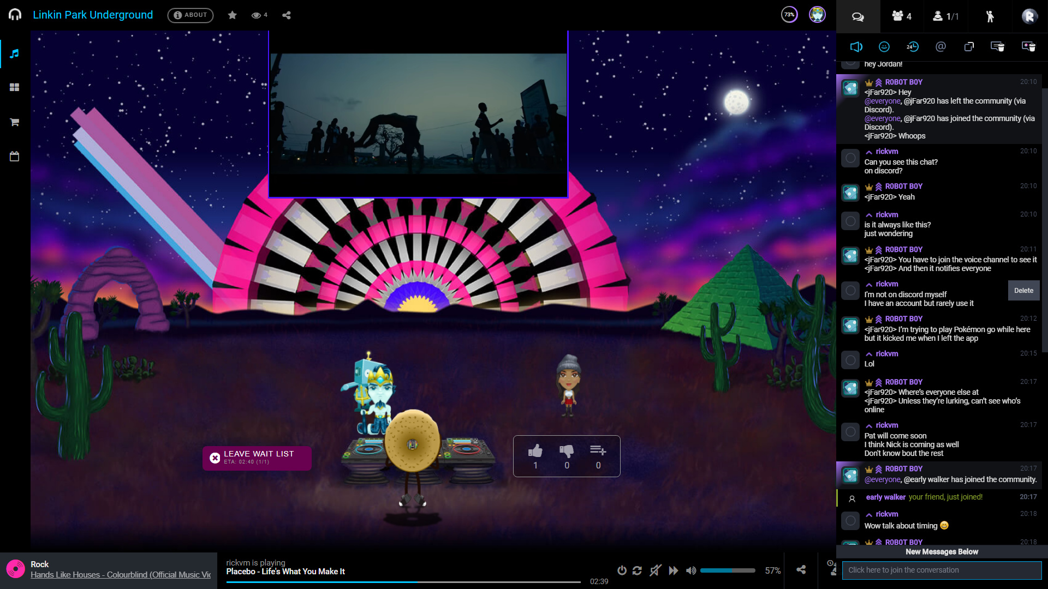The image size is (1048, 589).
Task: Jump to New Messages Below
Action: pyautogui.click(x=942, y=552)
